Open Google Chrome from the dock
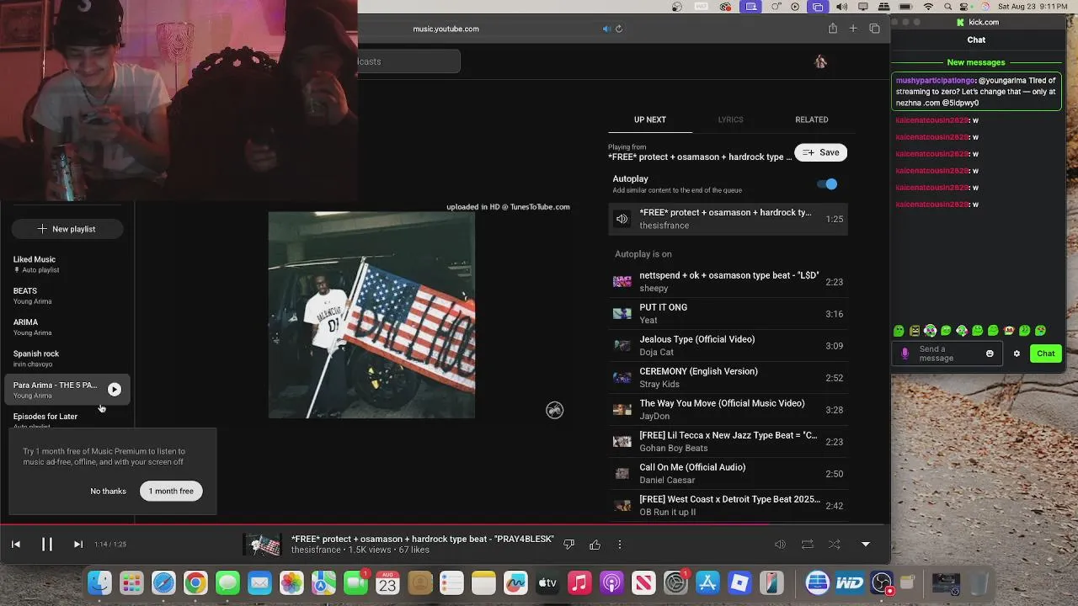 point(195,582)
